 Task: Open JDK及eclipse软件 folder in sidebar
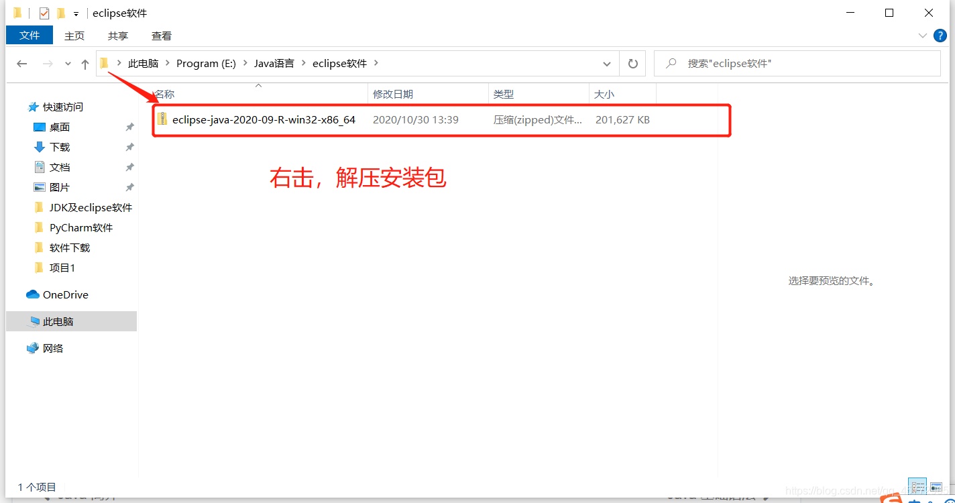click(x=91, y=208)
